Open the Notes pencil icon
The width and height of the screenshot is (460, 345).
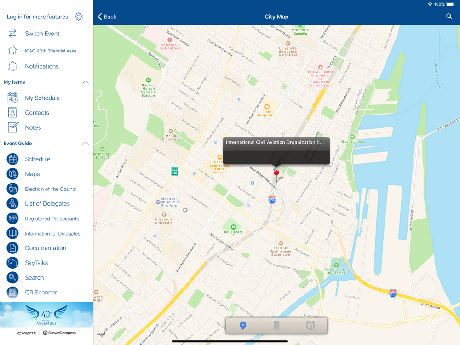click(13, 127)
